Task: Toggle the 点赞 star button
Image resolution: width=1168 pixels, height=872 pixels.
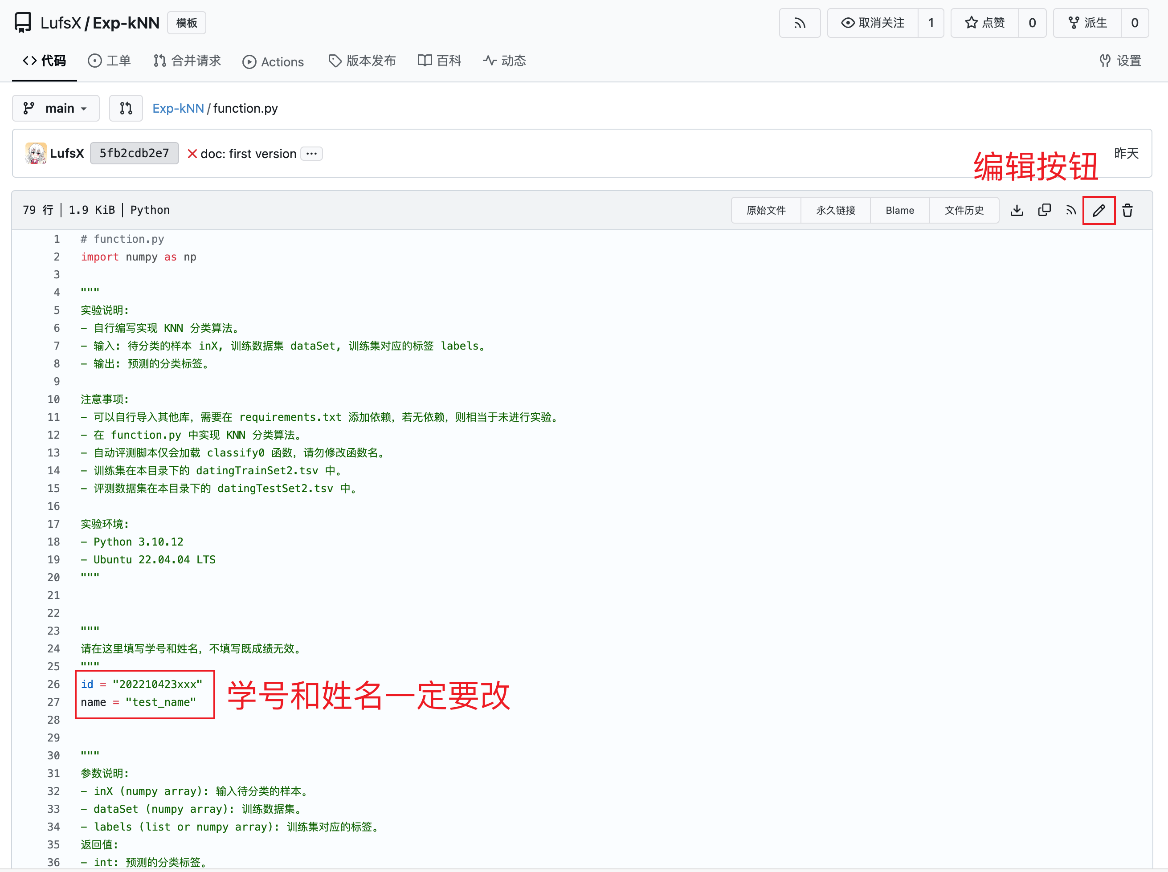Action: (984, 23)
